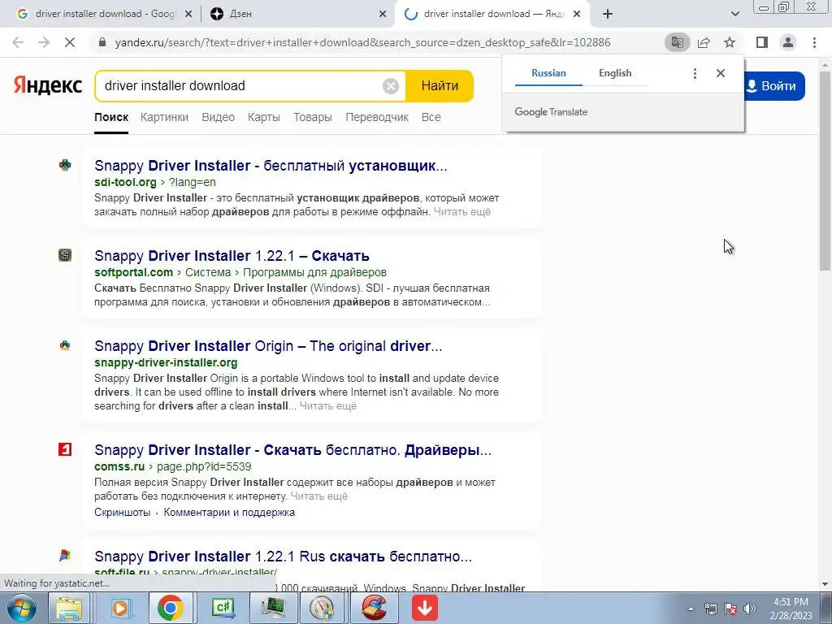Image resolution: width=832 pixels, height=624 pixels.
Task: Stop page loading with the X button
Action: (70, 42)
